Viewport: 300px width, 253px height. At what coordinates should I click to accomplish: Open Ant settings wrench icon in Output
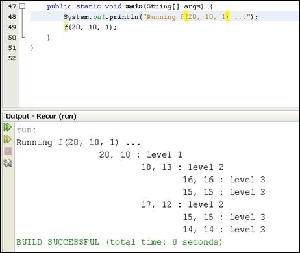point(8,163)
